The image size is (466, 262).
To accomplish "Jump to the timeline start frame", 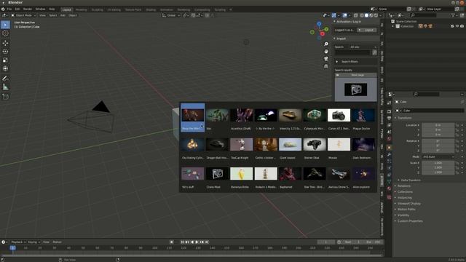I will point(182,242).
